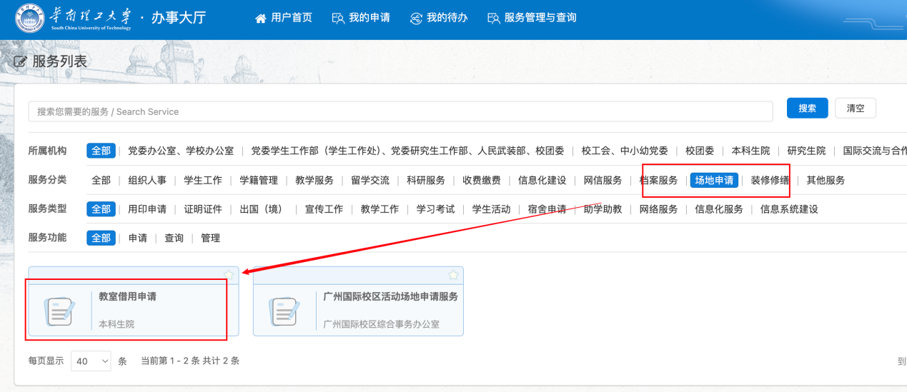
Task: Filter by 装修修缮 service category
Action: (770, 180)
